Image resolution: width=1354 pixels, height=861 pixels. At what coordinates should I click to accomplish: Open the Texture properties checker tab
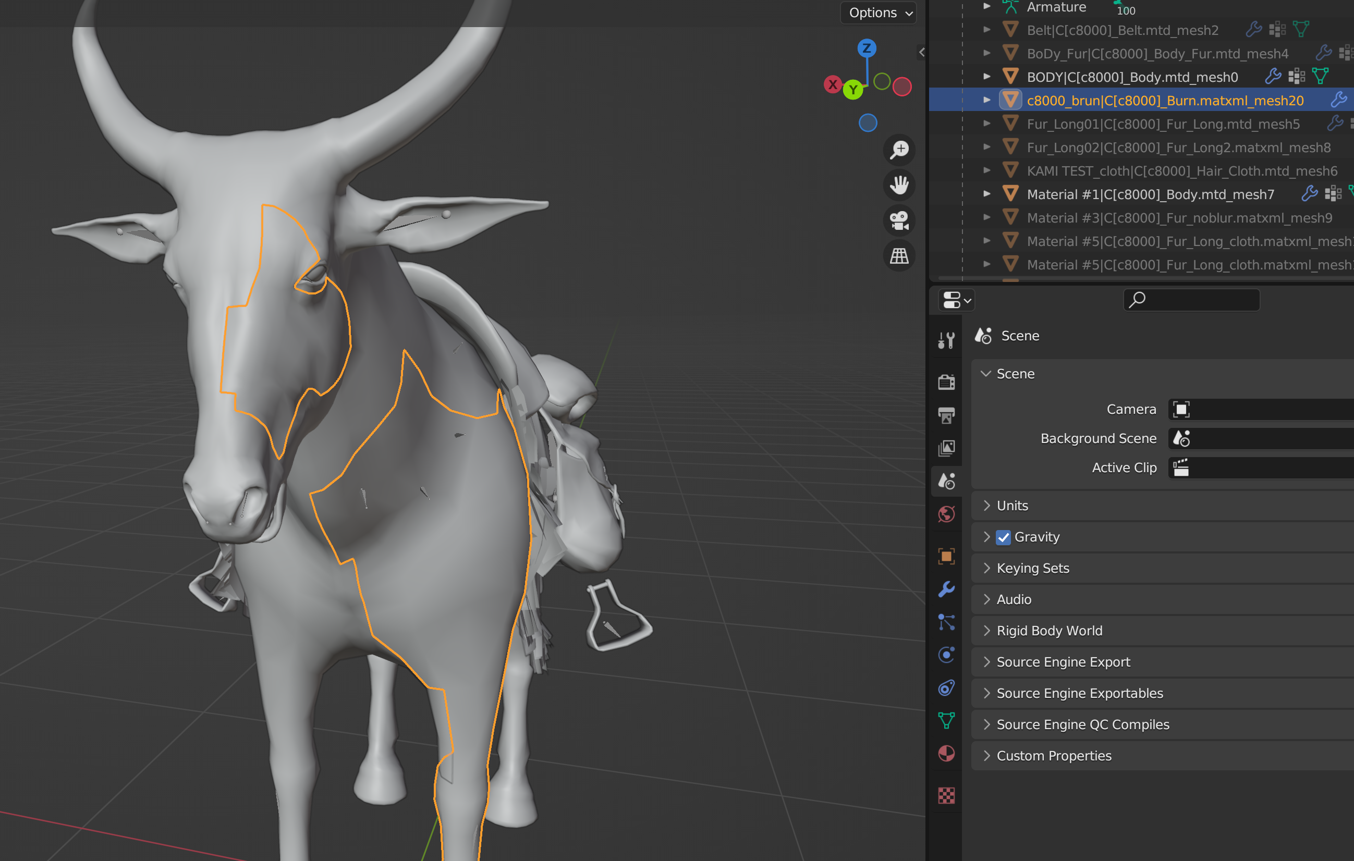946,795
